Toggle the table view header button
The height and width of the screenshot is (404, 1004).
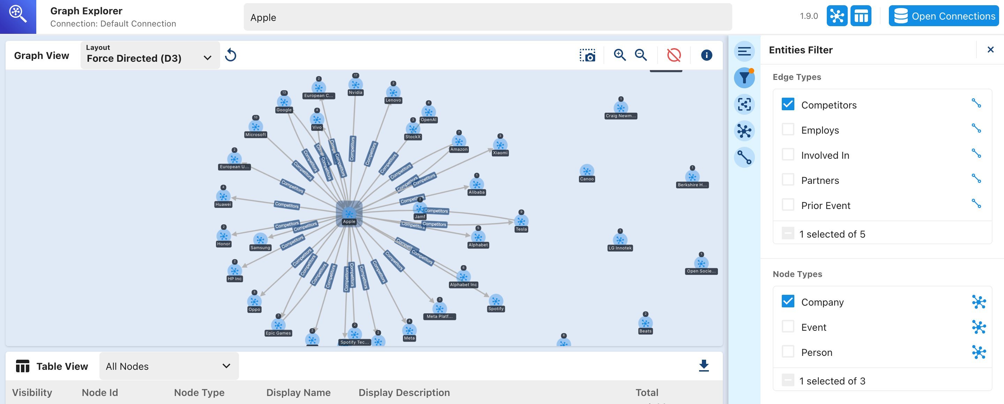tap(861, 16)
